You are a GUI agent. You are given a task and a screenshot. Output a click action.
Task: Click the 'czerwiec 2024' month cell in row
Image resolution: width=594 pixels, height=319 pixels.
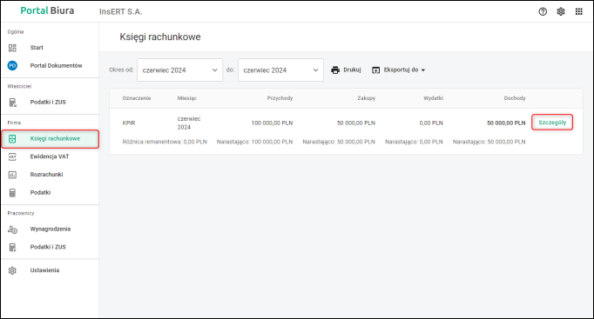tap(189, 123)
